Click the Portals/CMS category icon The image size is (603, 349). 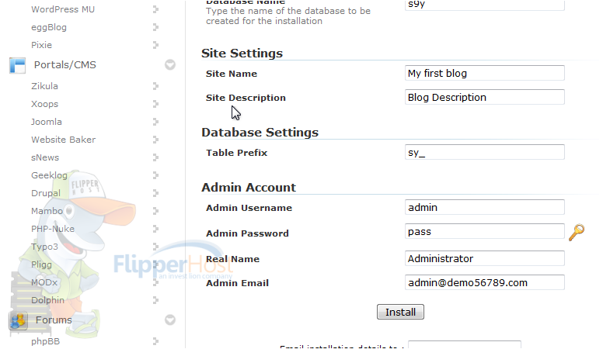coord(18,65)
